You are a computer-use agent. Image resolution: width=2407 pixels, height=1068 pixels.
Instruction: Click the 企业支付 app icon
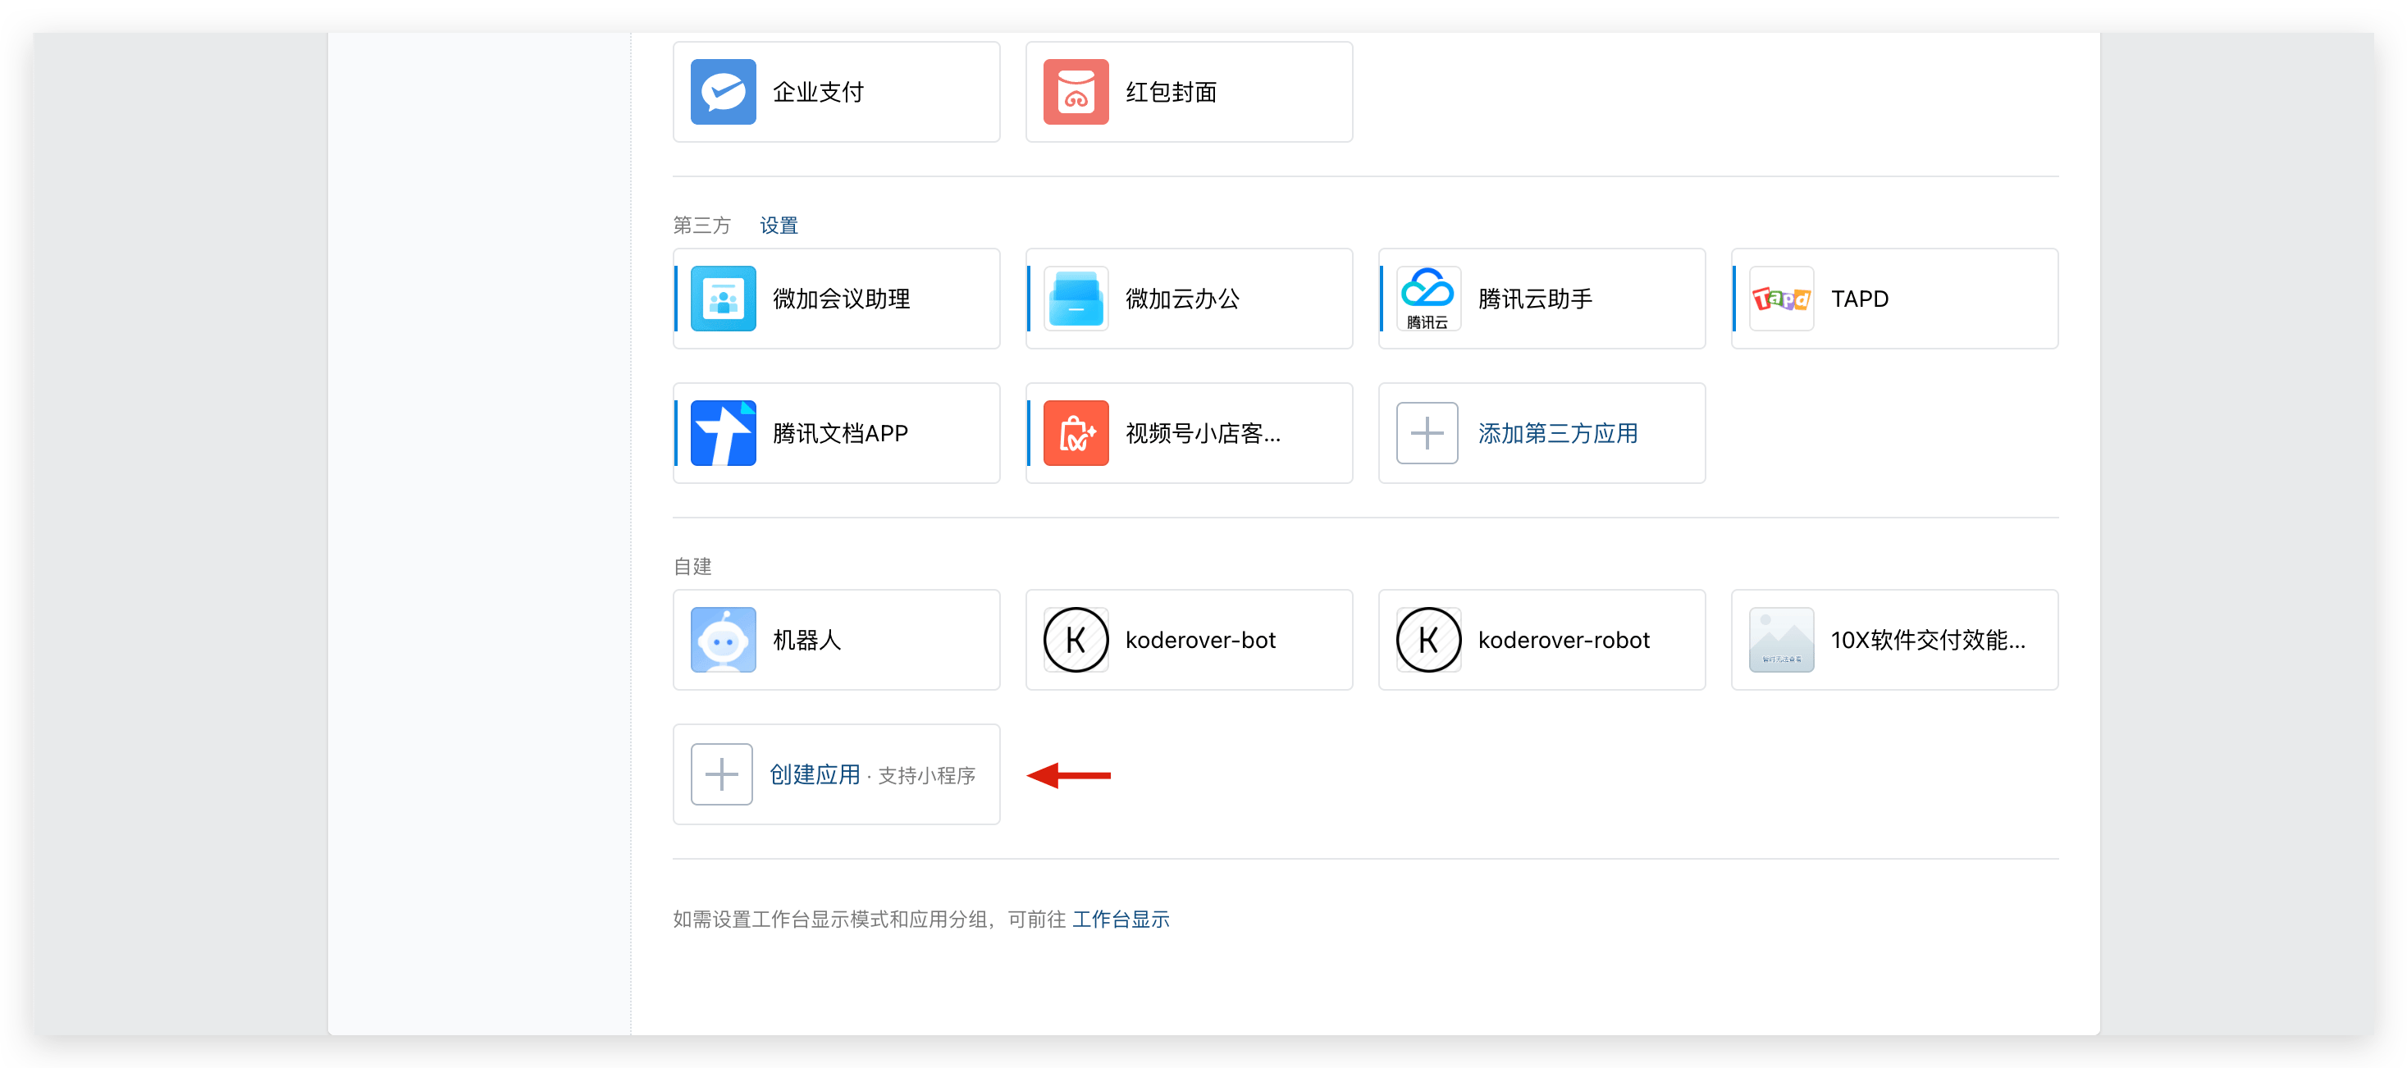click(x=724, y=92)
